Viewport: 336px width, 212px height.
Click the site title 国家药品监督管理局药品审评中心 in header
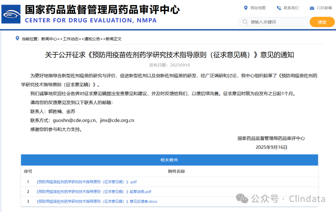pyautogui.click(x=102, y=10)
